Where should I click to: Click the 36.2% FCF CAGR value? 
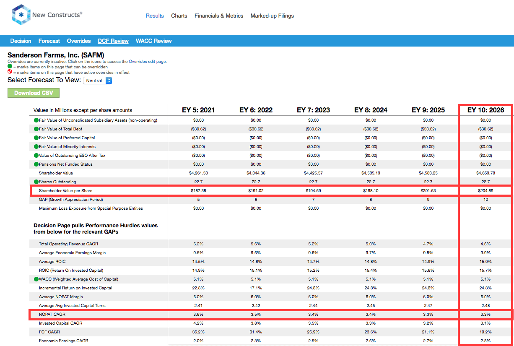click(198, 332)
